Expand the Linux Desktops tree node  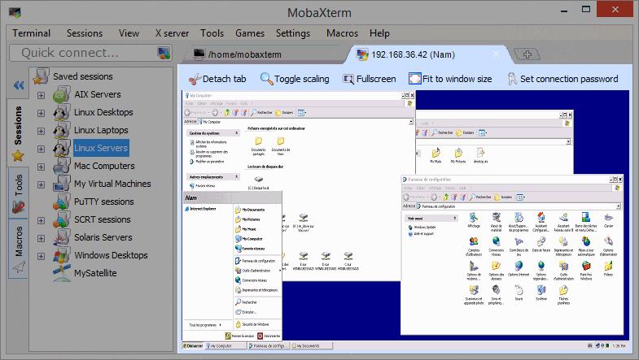[42, 113]
